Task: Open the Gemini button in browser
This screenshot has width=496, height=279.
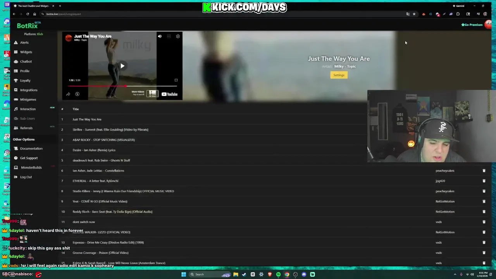Action: pos(458,6)
